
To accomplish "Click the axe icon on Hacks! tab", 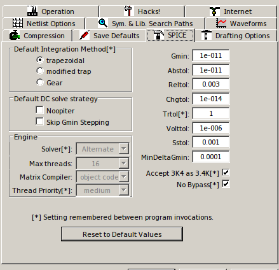I will point(128,11).
